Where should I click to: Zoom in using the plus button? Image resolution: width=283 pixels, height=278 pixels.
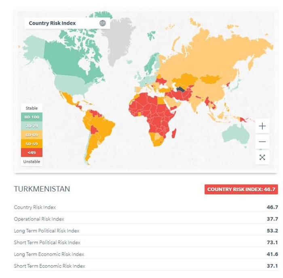(262, 126)
